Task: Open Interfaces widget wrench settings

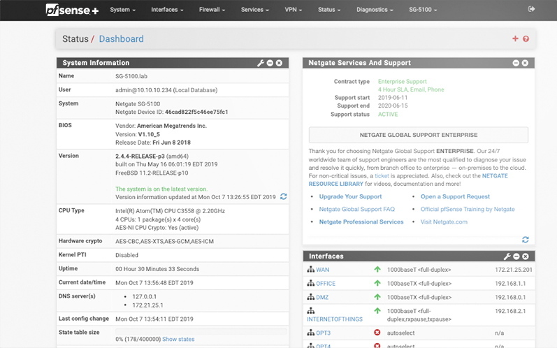Action: pos(507,256)
